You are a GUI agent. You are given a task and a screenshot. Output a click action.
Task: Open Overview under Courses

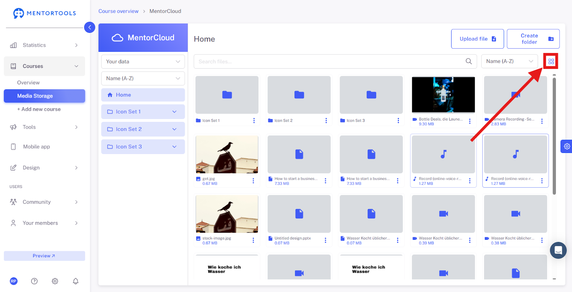(x=29, y=83)
